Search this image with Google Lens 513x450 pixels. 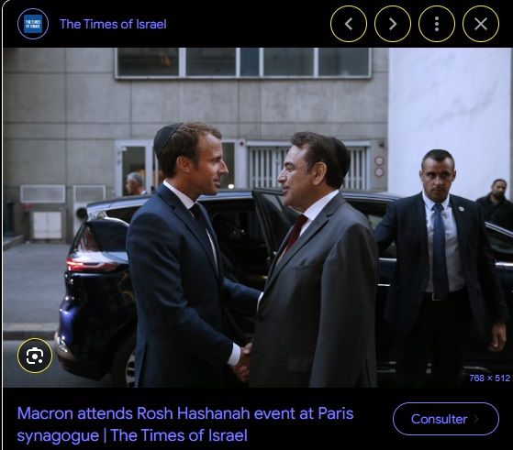(x=35, y=356)
